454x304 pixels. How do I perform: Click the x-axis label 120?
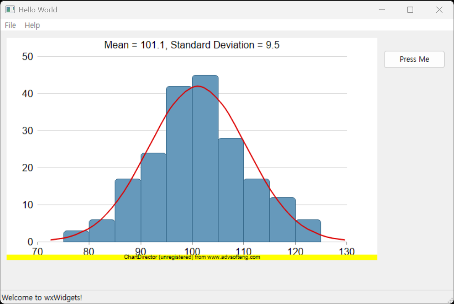point(296,251)
